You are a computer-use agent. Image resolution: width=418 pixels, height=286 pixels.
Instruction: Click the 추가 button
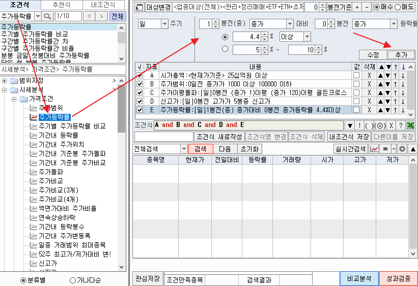coord(401,55)
